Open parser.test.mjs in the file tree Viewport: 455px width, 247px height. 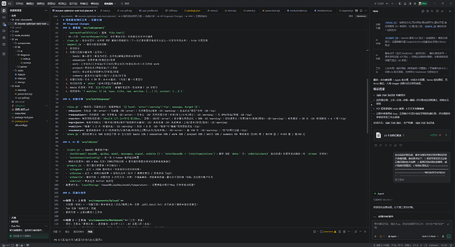(x=24, y=94)
